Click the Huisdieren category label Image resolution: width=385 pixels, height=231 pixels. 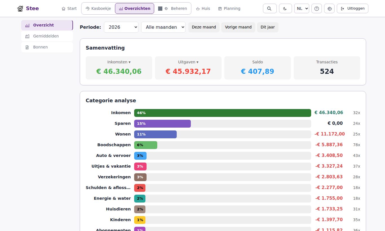tap(118, 209)
